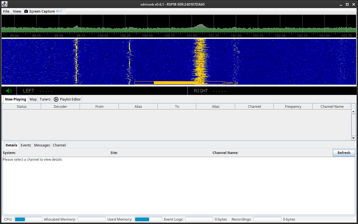The height and width of the screenshot is (224, 358).
Task: Open the File menu
Action: 6,11
